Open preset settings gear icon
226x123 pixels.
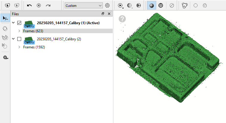[107, 5]
